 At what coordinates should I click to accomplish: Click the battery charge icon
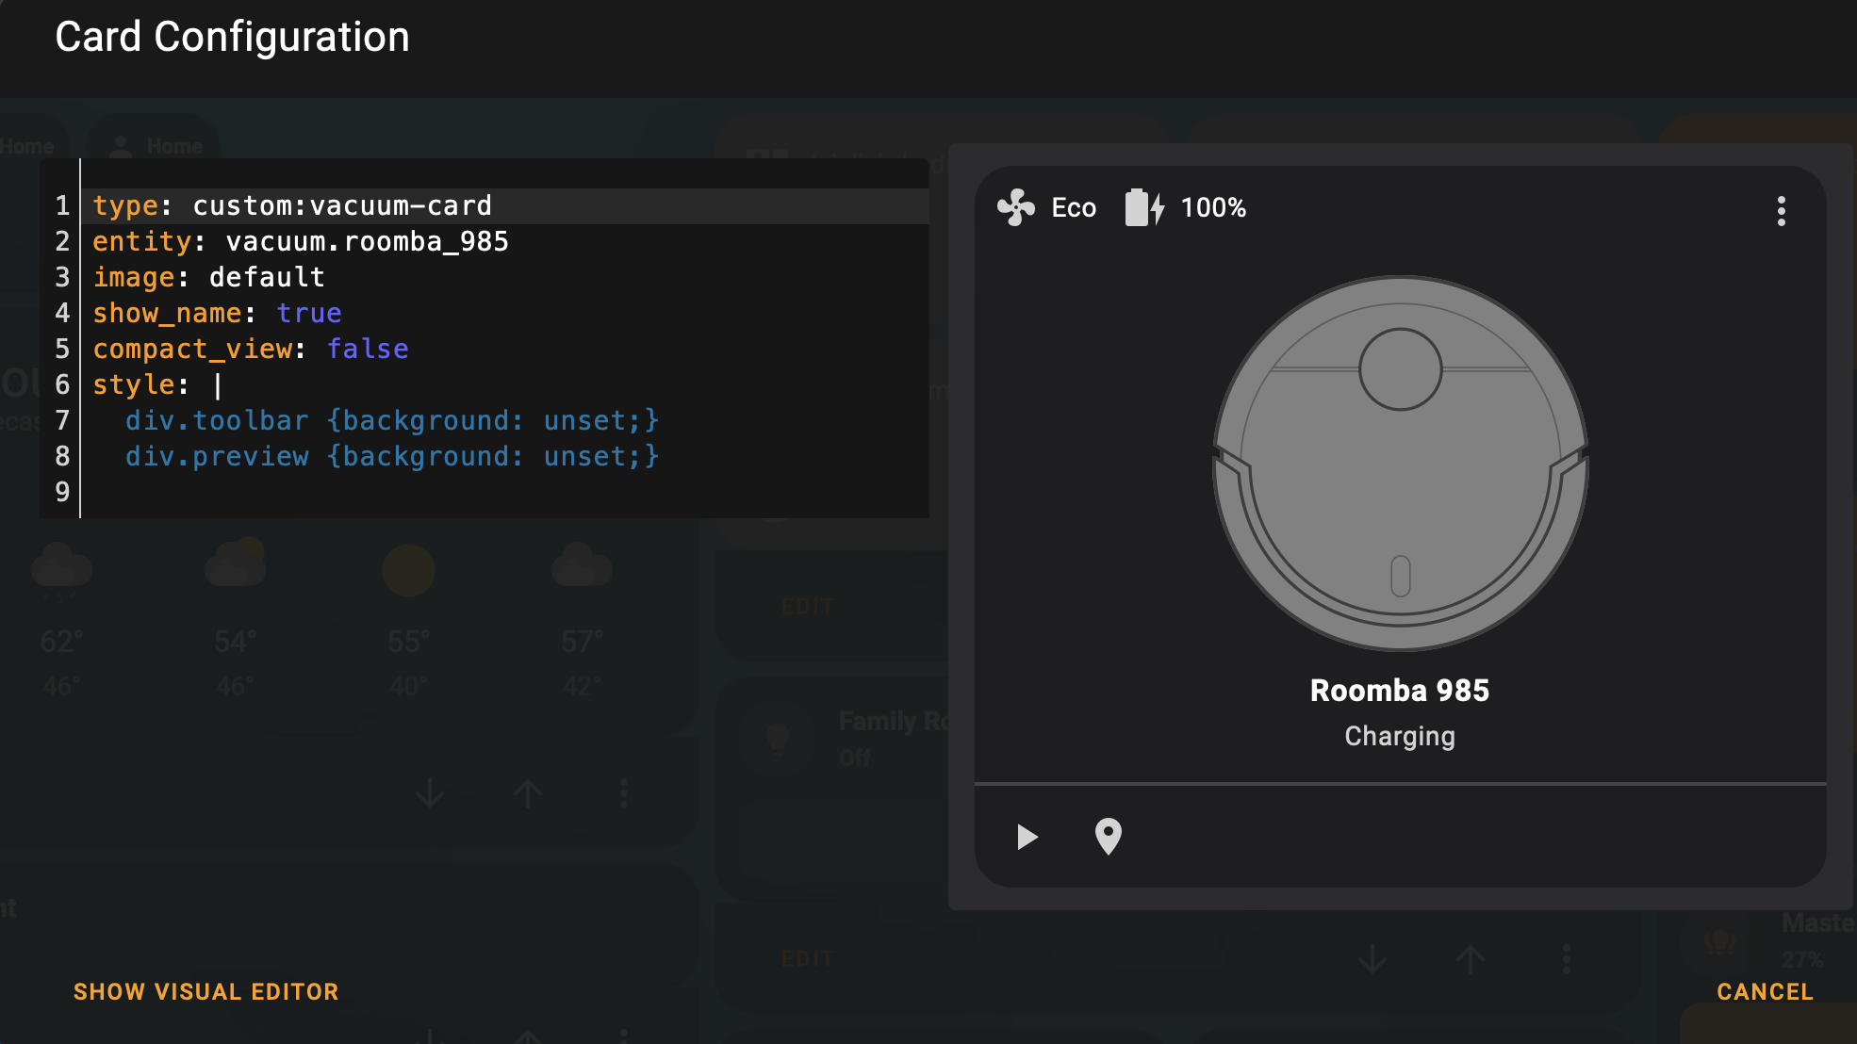[1143, 208]
